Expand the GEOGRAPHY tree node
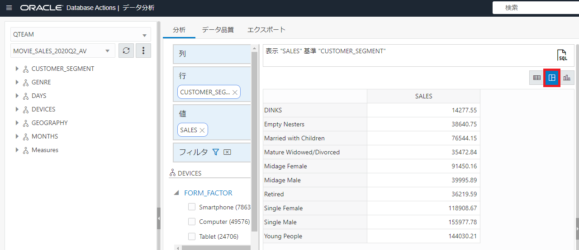Viewport: 579px width, 250px height. (17, 123)
